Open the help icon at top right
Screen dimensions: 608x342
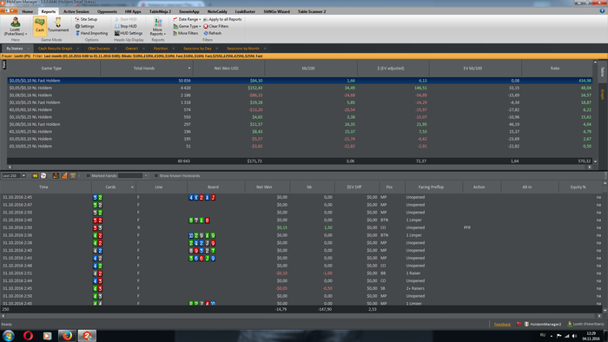[602, 11]
